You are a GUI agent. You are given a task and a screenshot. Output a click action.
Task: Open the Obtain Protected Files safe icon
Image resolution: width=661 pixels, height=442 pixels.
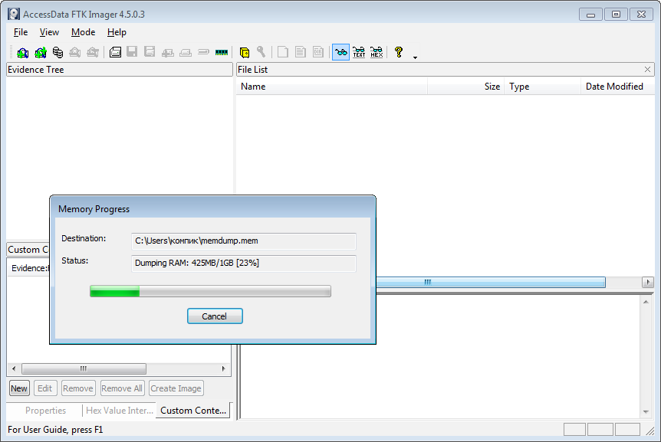(x=245, y=52)
